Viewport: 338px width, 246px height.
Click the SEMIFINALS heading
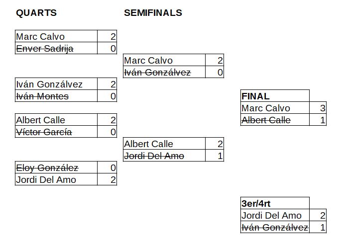pyautogui.click(x=153, y=13)
